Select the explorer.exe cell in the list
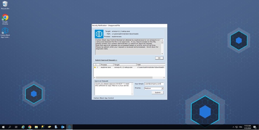This screenshot has height=130, width=259. tap(106, 67)
